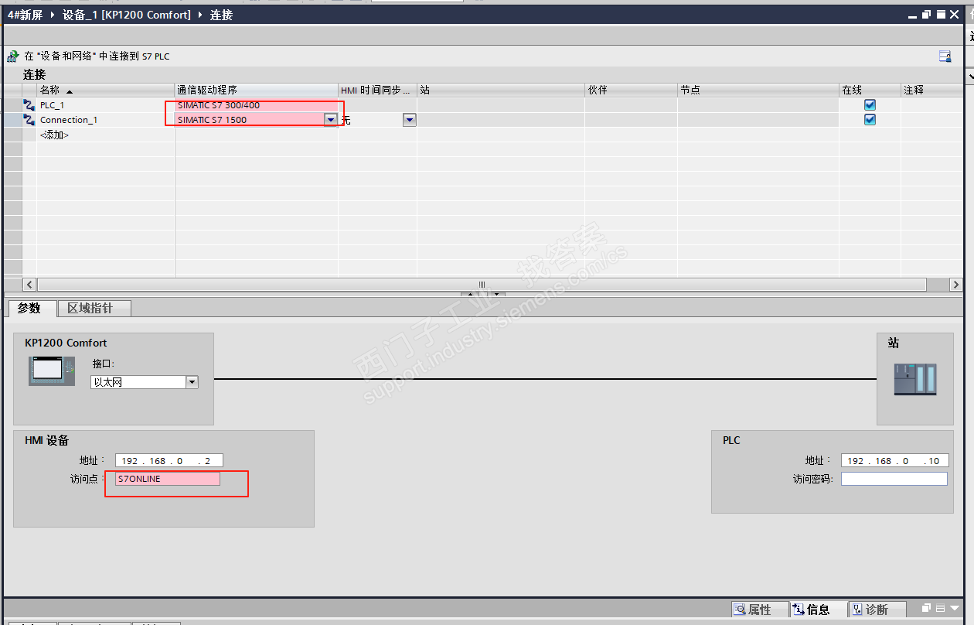Switch to the Area pointer tab
This screenshot has width=974, height=625.
(x=94, y=308)
